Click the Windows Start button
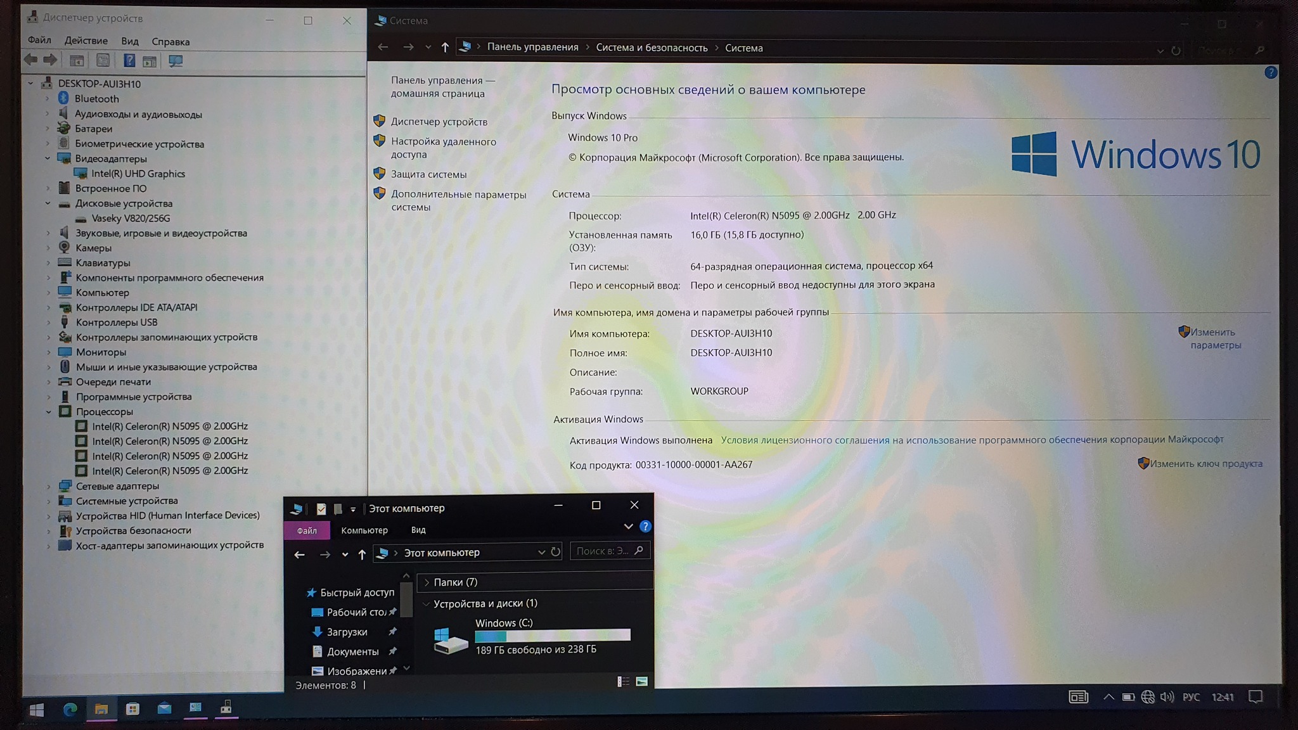The height and width of the screenshot is (730, 1298). [x=37, y=710]
